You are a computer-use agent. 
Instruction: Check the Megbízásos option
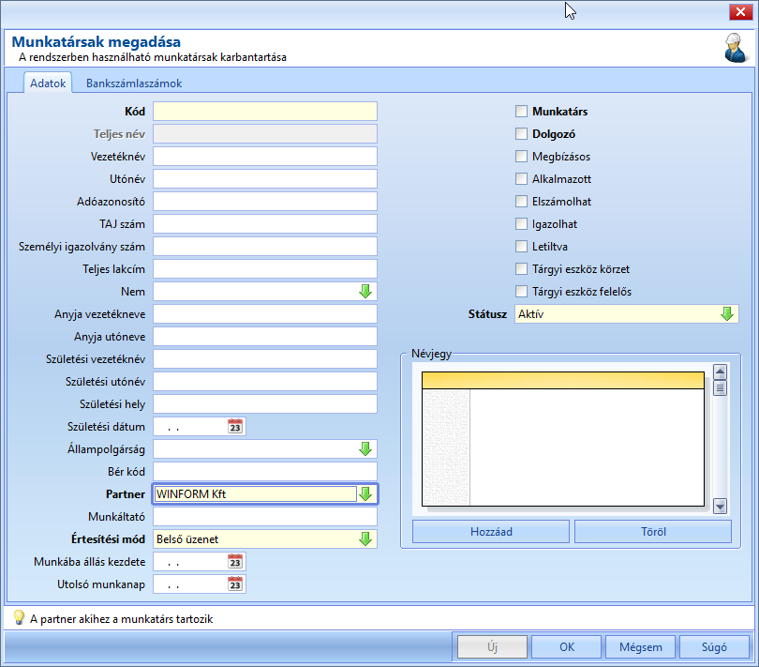(x=521, y=156)
